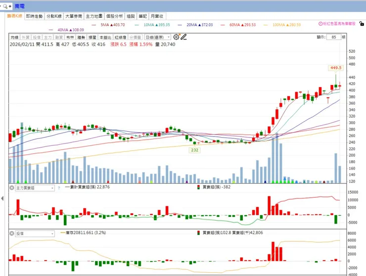Select the pen drawing tool icon
The height and width of the screenshot is (276, 366).
point(183,37)
